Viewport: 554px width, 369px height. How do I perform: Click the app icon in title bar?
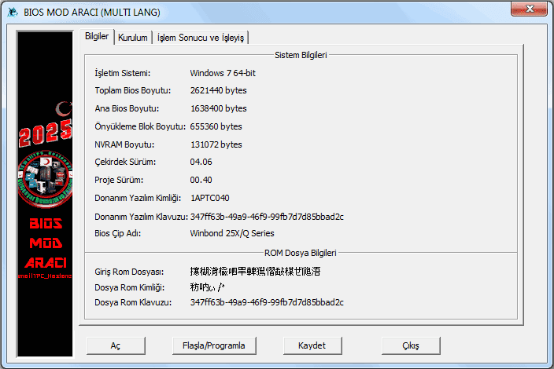point(12,13)
